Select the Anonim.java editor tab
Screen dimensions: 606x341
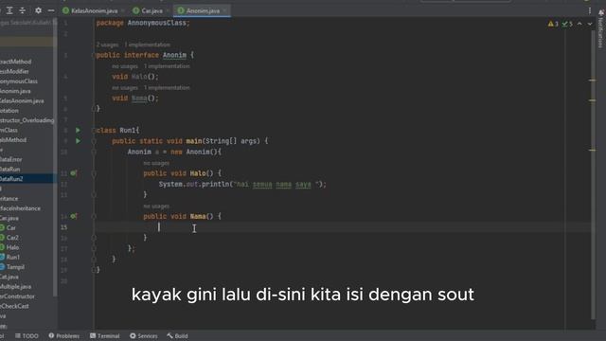pyautogui.click(x=203, y=10)
